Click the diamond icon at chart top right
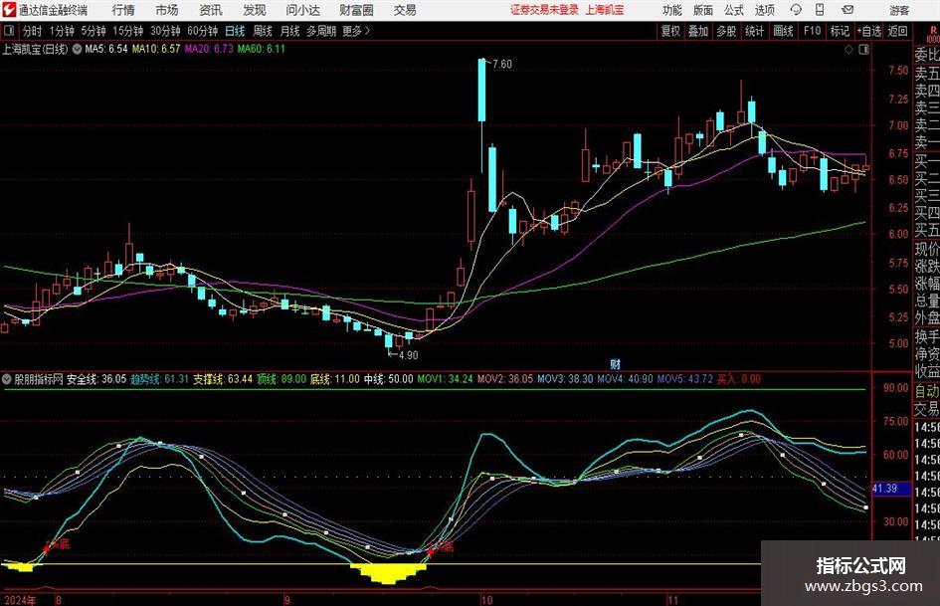 tap(848, 50)
